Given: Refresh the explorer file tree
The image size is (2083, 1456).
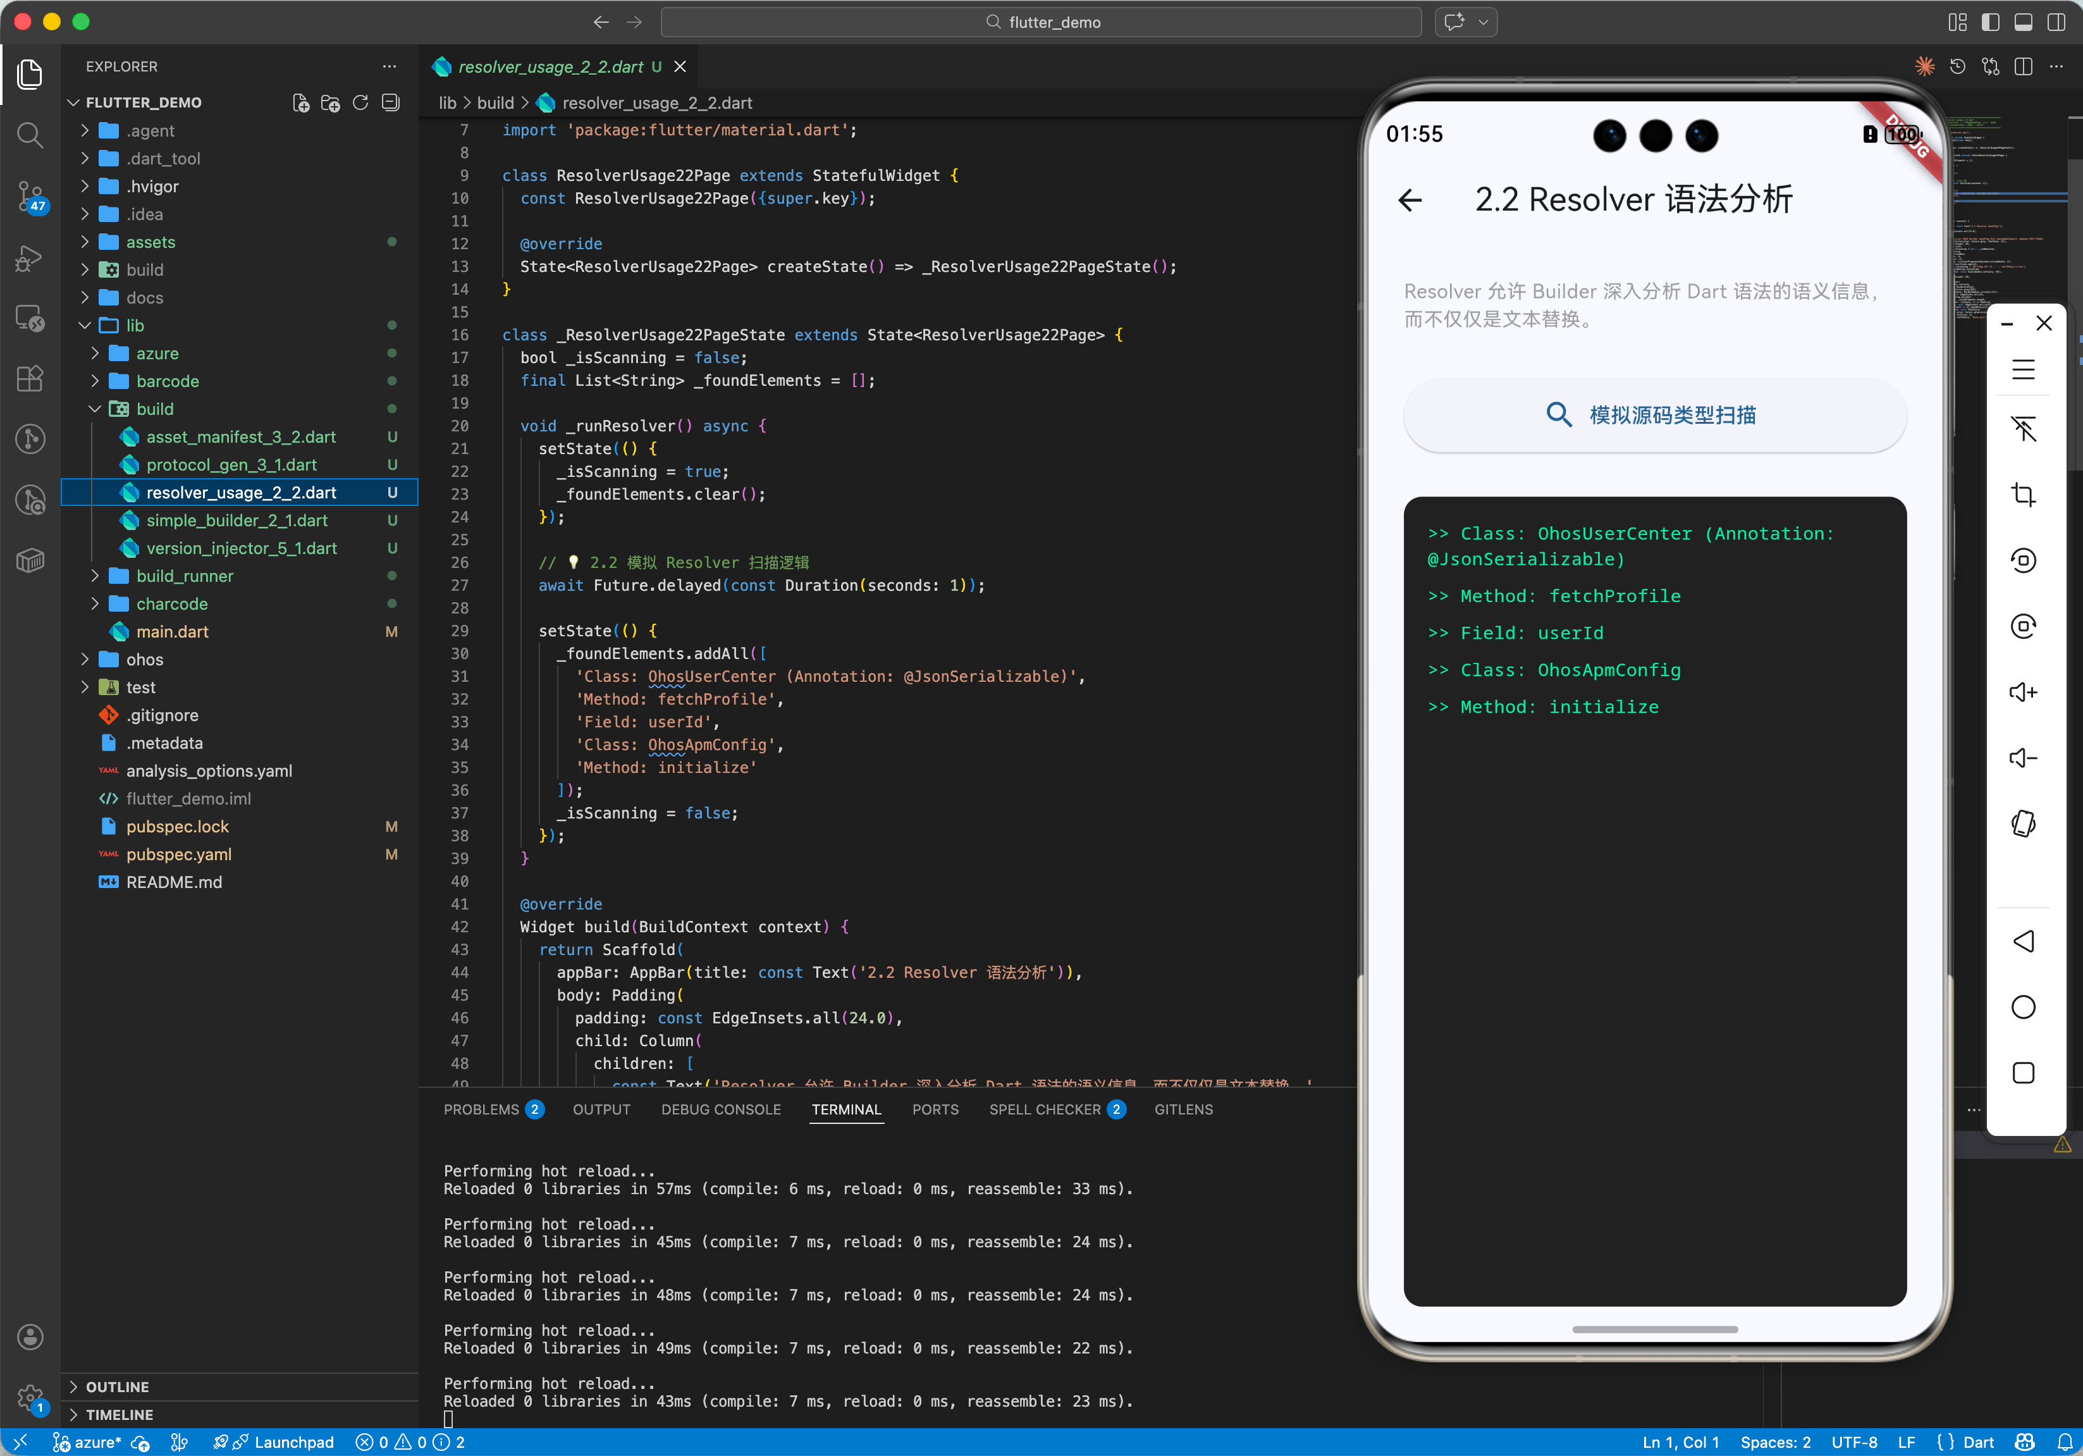Looking at the screenshot, I should [360, 102].
